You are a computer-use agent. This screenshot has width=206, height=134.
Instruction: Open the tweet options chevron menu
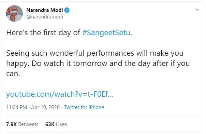pos(197,10)
